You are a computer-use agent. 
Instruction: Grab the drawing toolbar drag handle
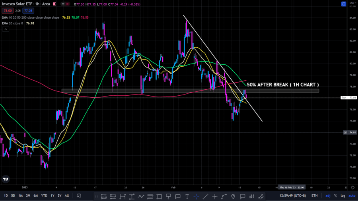click(x=96, y=197)
